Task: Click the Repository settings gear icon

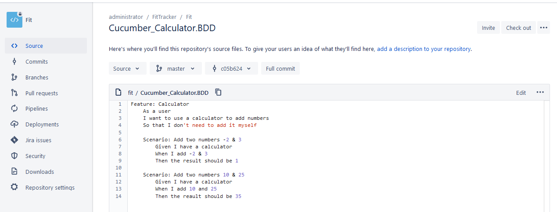Action: pos(14,187)
